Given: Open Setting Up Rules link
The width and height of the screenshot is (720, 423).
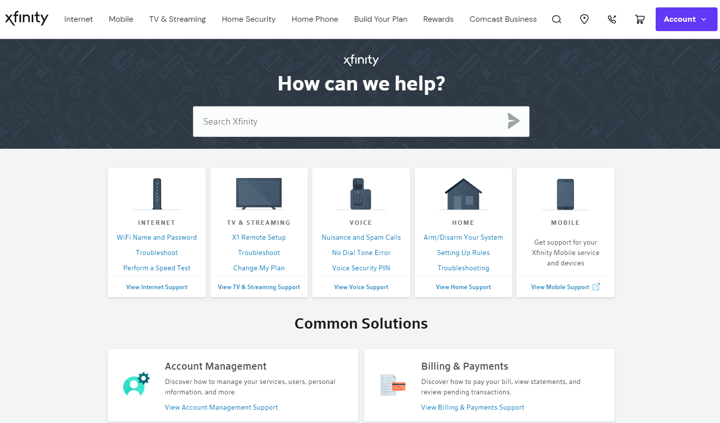Looking at the screenshot, I should coord(463,253).
